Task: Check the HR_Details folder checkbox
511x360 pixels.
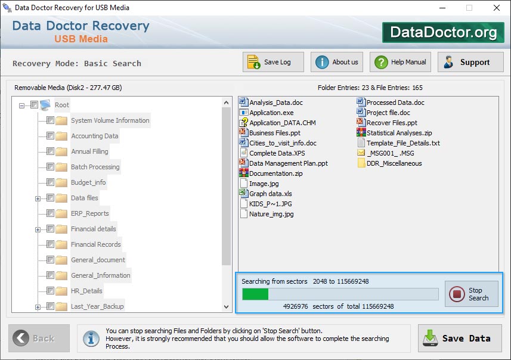Action: click(50, 291)
